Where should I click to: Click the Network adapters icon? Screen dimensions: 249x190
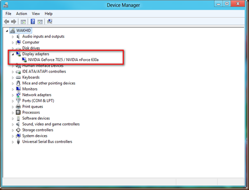point(18,95)
